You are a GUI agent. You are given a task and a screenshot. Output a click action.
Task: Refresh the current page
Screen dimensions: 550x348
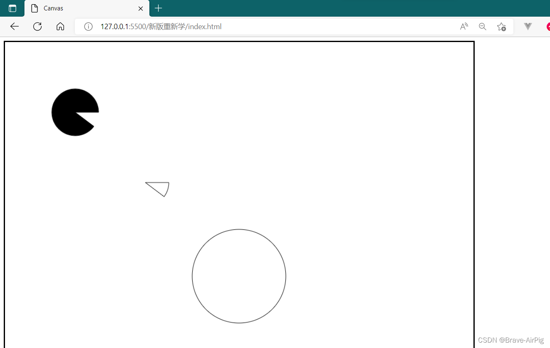coord(37,27)
